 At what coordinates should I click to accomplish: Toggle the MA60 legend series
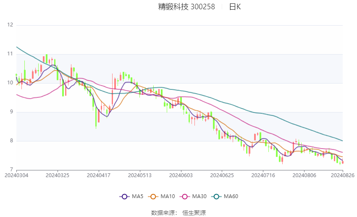pos(225,196)
